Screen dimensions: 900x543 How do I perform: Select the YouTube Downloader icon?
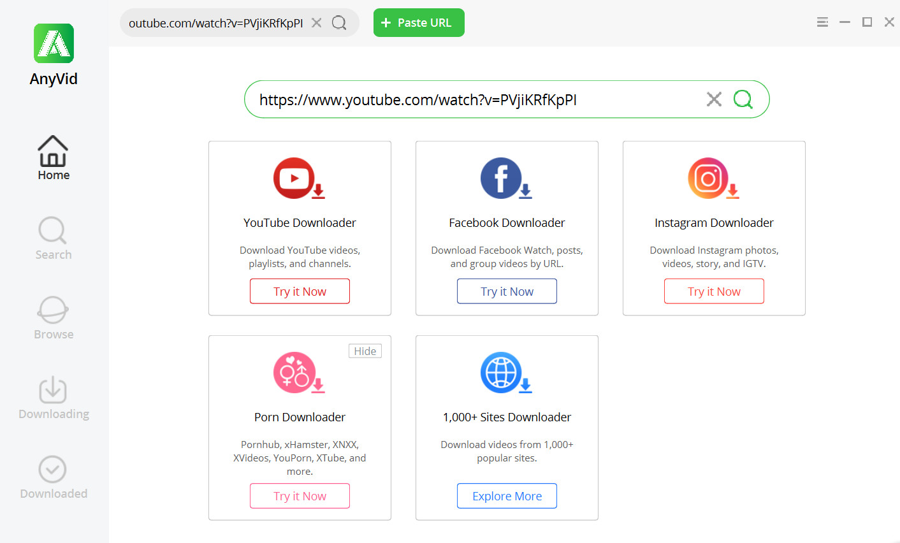(300, 178)
